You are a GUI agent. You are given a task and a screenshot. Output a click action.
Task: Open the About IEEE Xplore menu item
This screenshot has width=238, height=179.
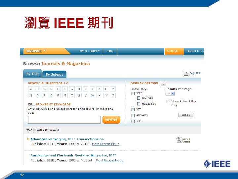click(x=195, y=51)
